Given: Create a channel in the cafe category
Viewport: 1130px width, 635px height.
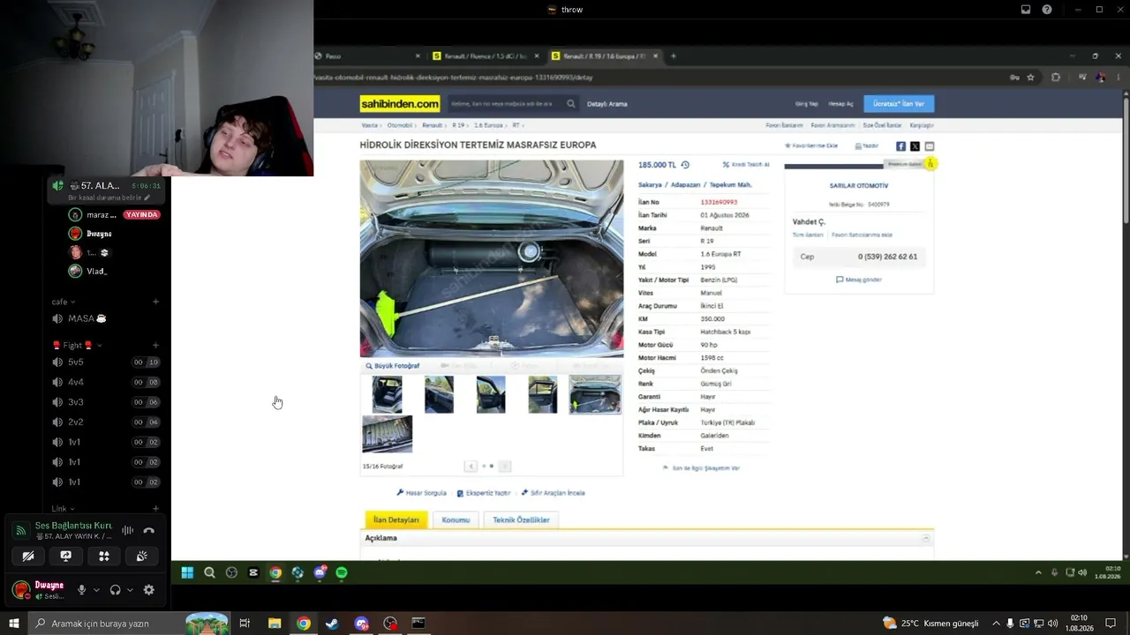Looking at the screenshot, I should tap(155, 302).
